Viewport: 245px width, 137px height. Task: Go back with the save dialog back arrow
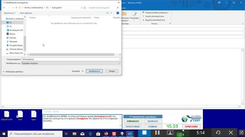[x=4, y=8]
